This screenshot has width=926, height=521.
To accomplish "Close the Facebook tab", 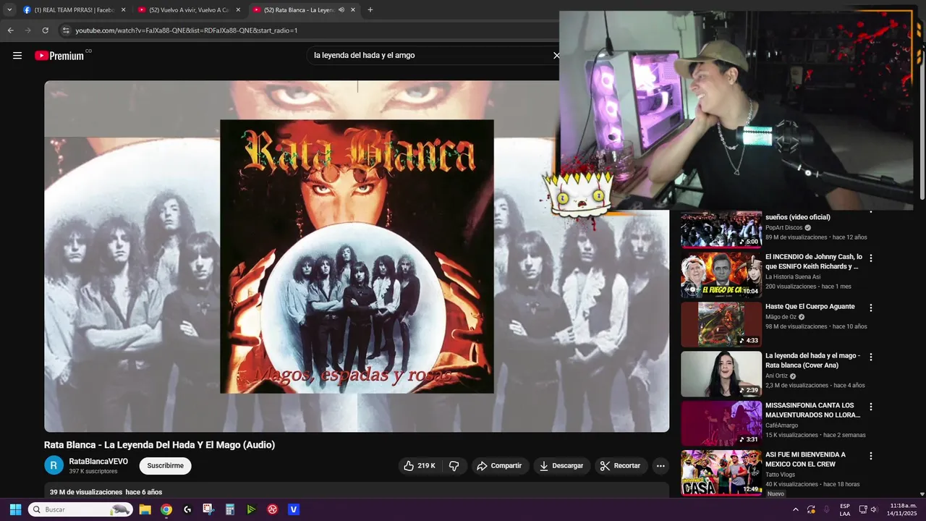I will point(123,10).
